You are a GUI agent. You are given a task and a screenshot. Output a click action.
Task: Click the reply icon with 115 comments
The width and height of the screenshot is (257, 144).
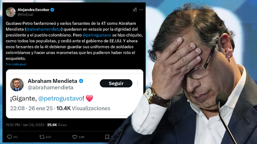click(x=9, y=137)
